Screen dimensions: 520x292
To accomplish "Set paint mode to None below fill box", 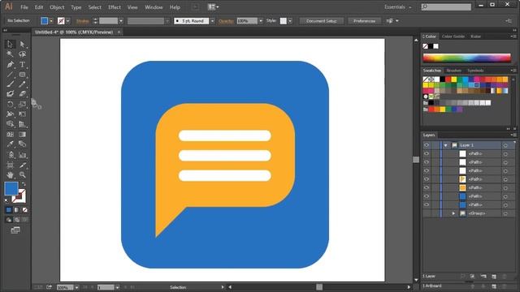I will 24,210.
